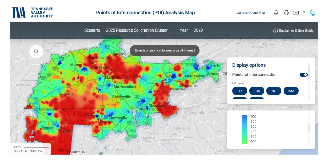Click the Jackson label on map

pos(65,93)
